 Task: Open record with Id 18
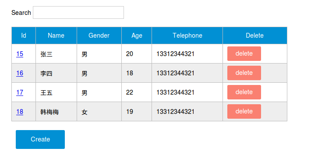tap(20, 112)
